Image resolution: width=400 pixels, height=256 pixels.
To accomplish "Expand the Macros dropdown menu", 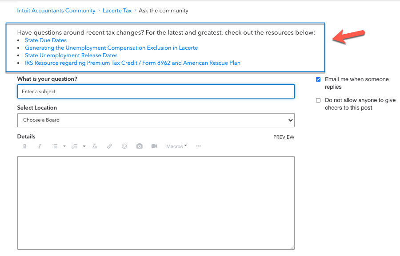I will (x=176, y=146).
